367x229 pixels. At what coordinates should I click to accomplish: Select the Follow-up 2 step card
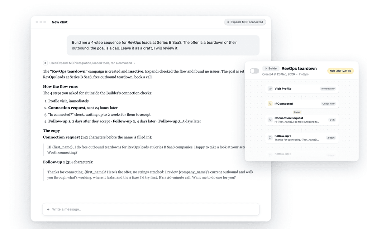point(302,154)
